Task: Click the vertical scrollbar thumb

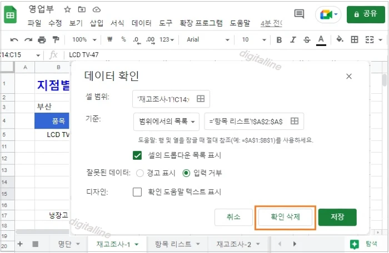Action: pyautogui.click(x=384, y=80)
